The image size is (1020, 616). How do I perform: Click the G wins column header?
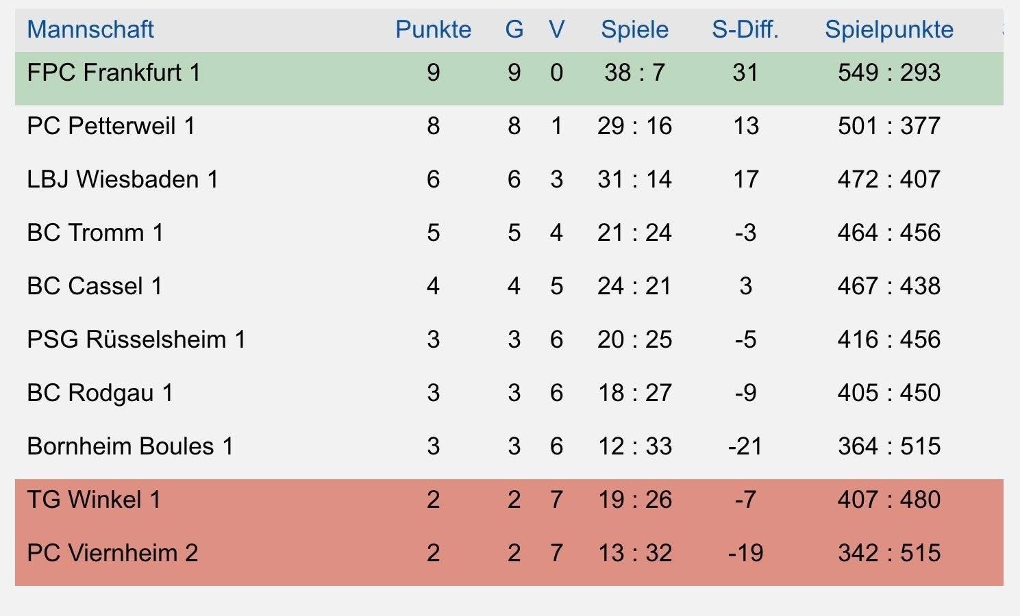pos(514,29)
